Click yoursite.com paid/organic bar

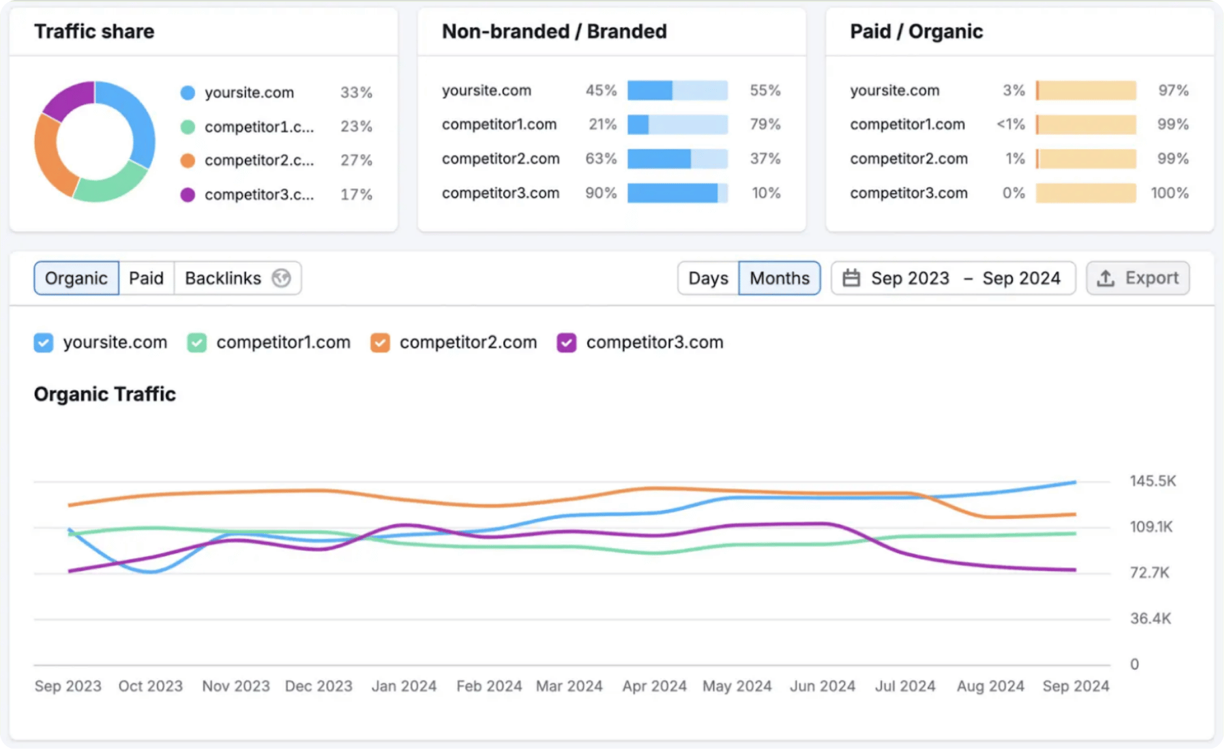coord(1086,91)
